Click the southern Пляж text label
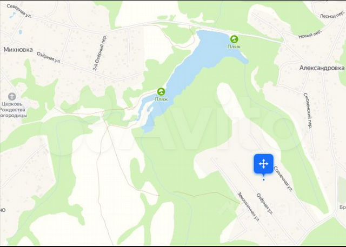 (161, 99)
